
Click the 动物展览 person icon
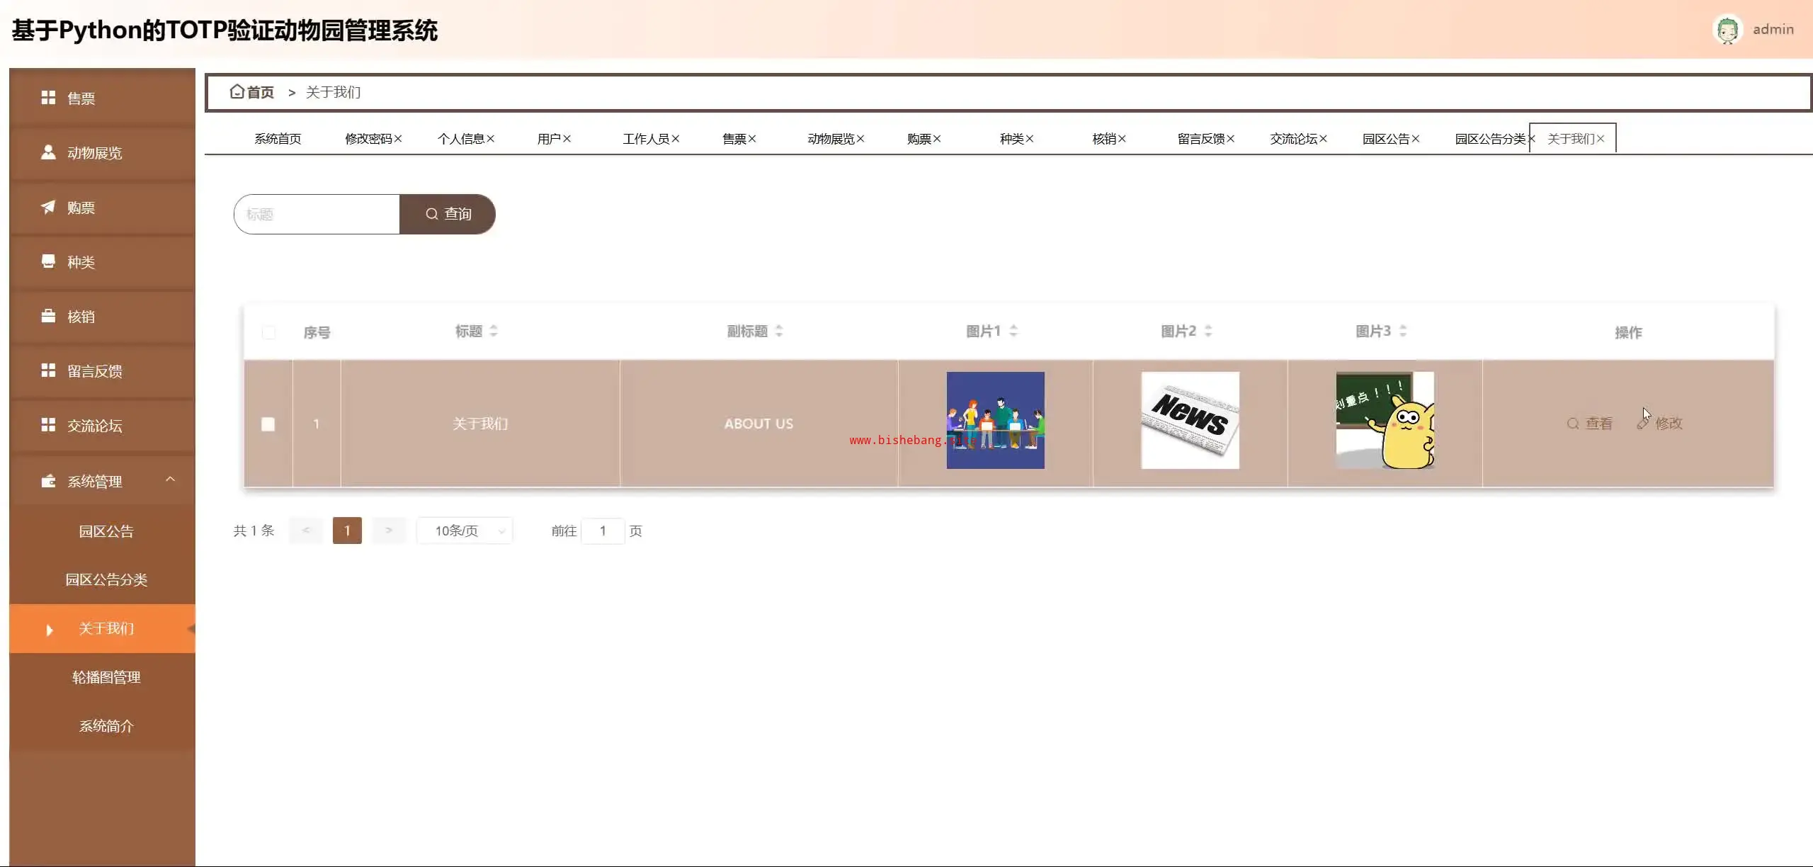point(48,152)
